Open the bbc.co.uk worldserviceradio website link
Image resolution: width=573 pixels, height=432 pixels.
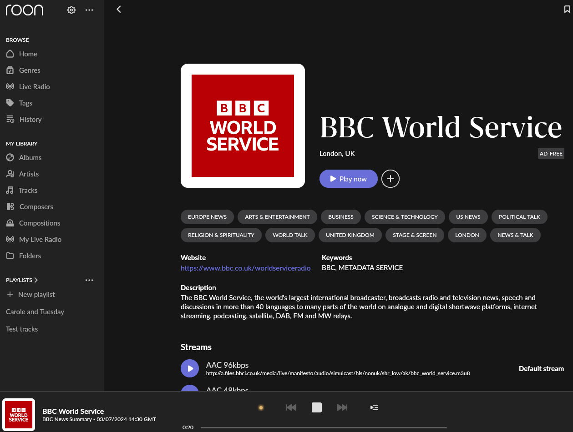(246, 268)
